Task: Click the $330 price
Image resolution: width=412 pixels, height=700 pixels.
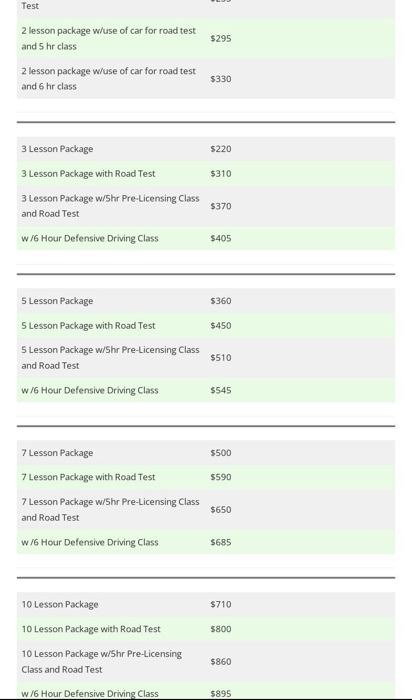Action: pos(220,79)
